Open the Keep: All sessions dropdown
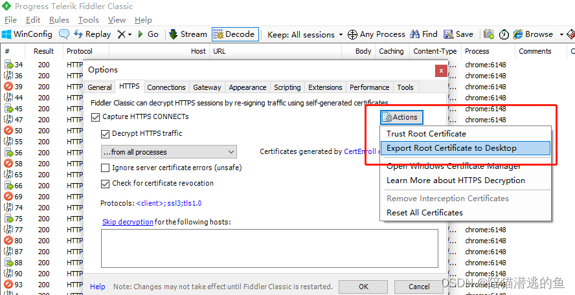 305,35
